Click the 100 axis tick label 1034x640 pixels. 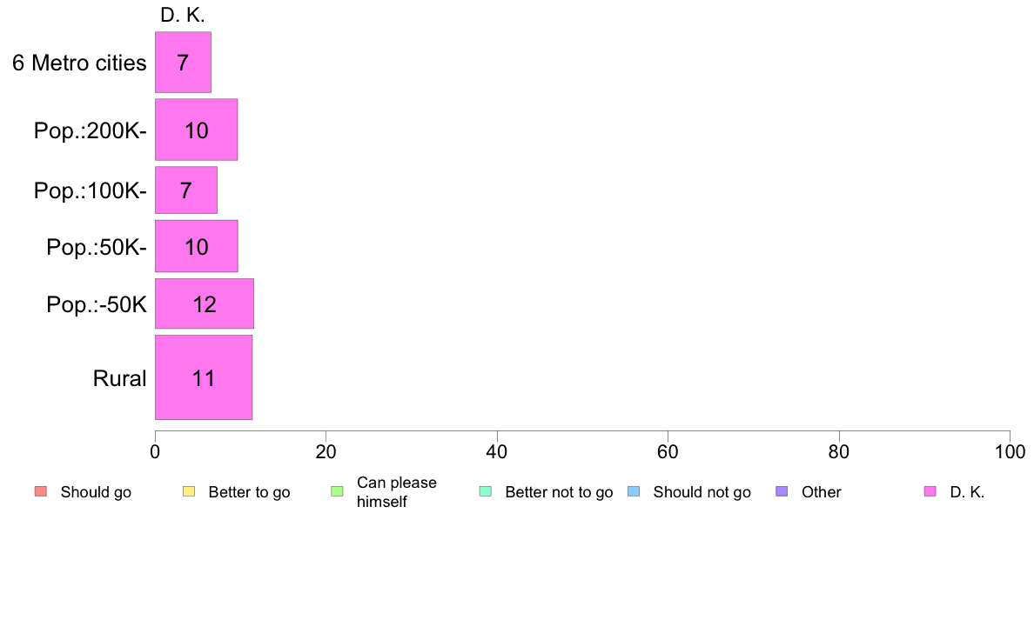(1010, 451)
